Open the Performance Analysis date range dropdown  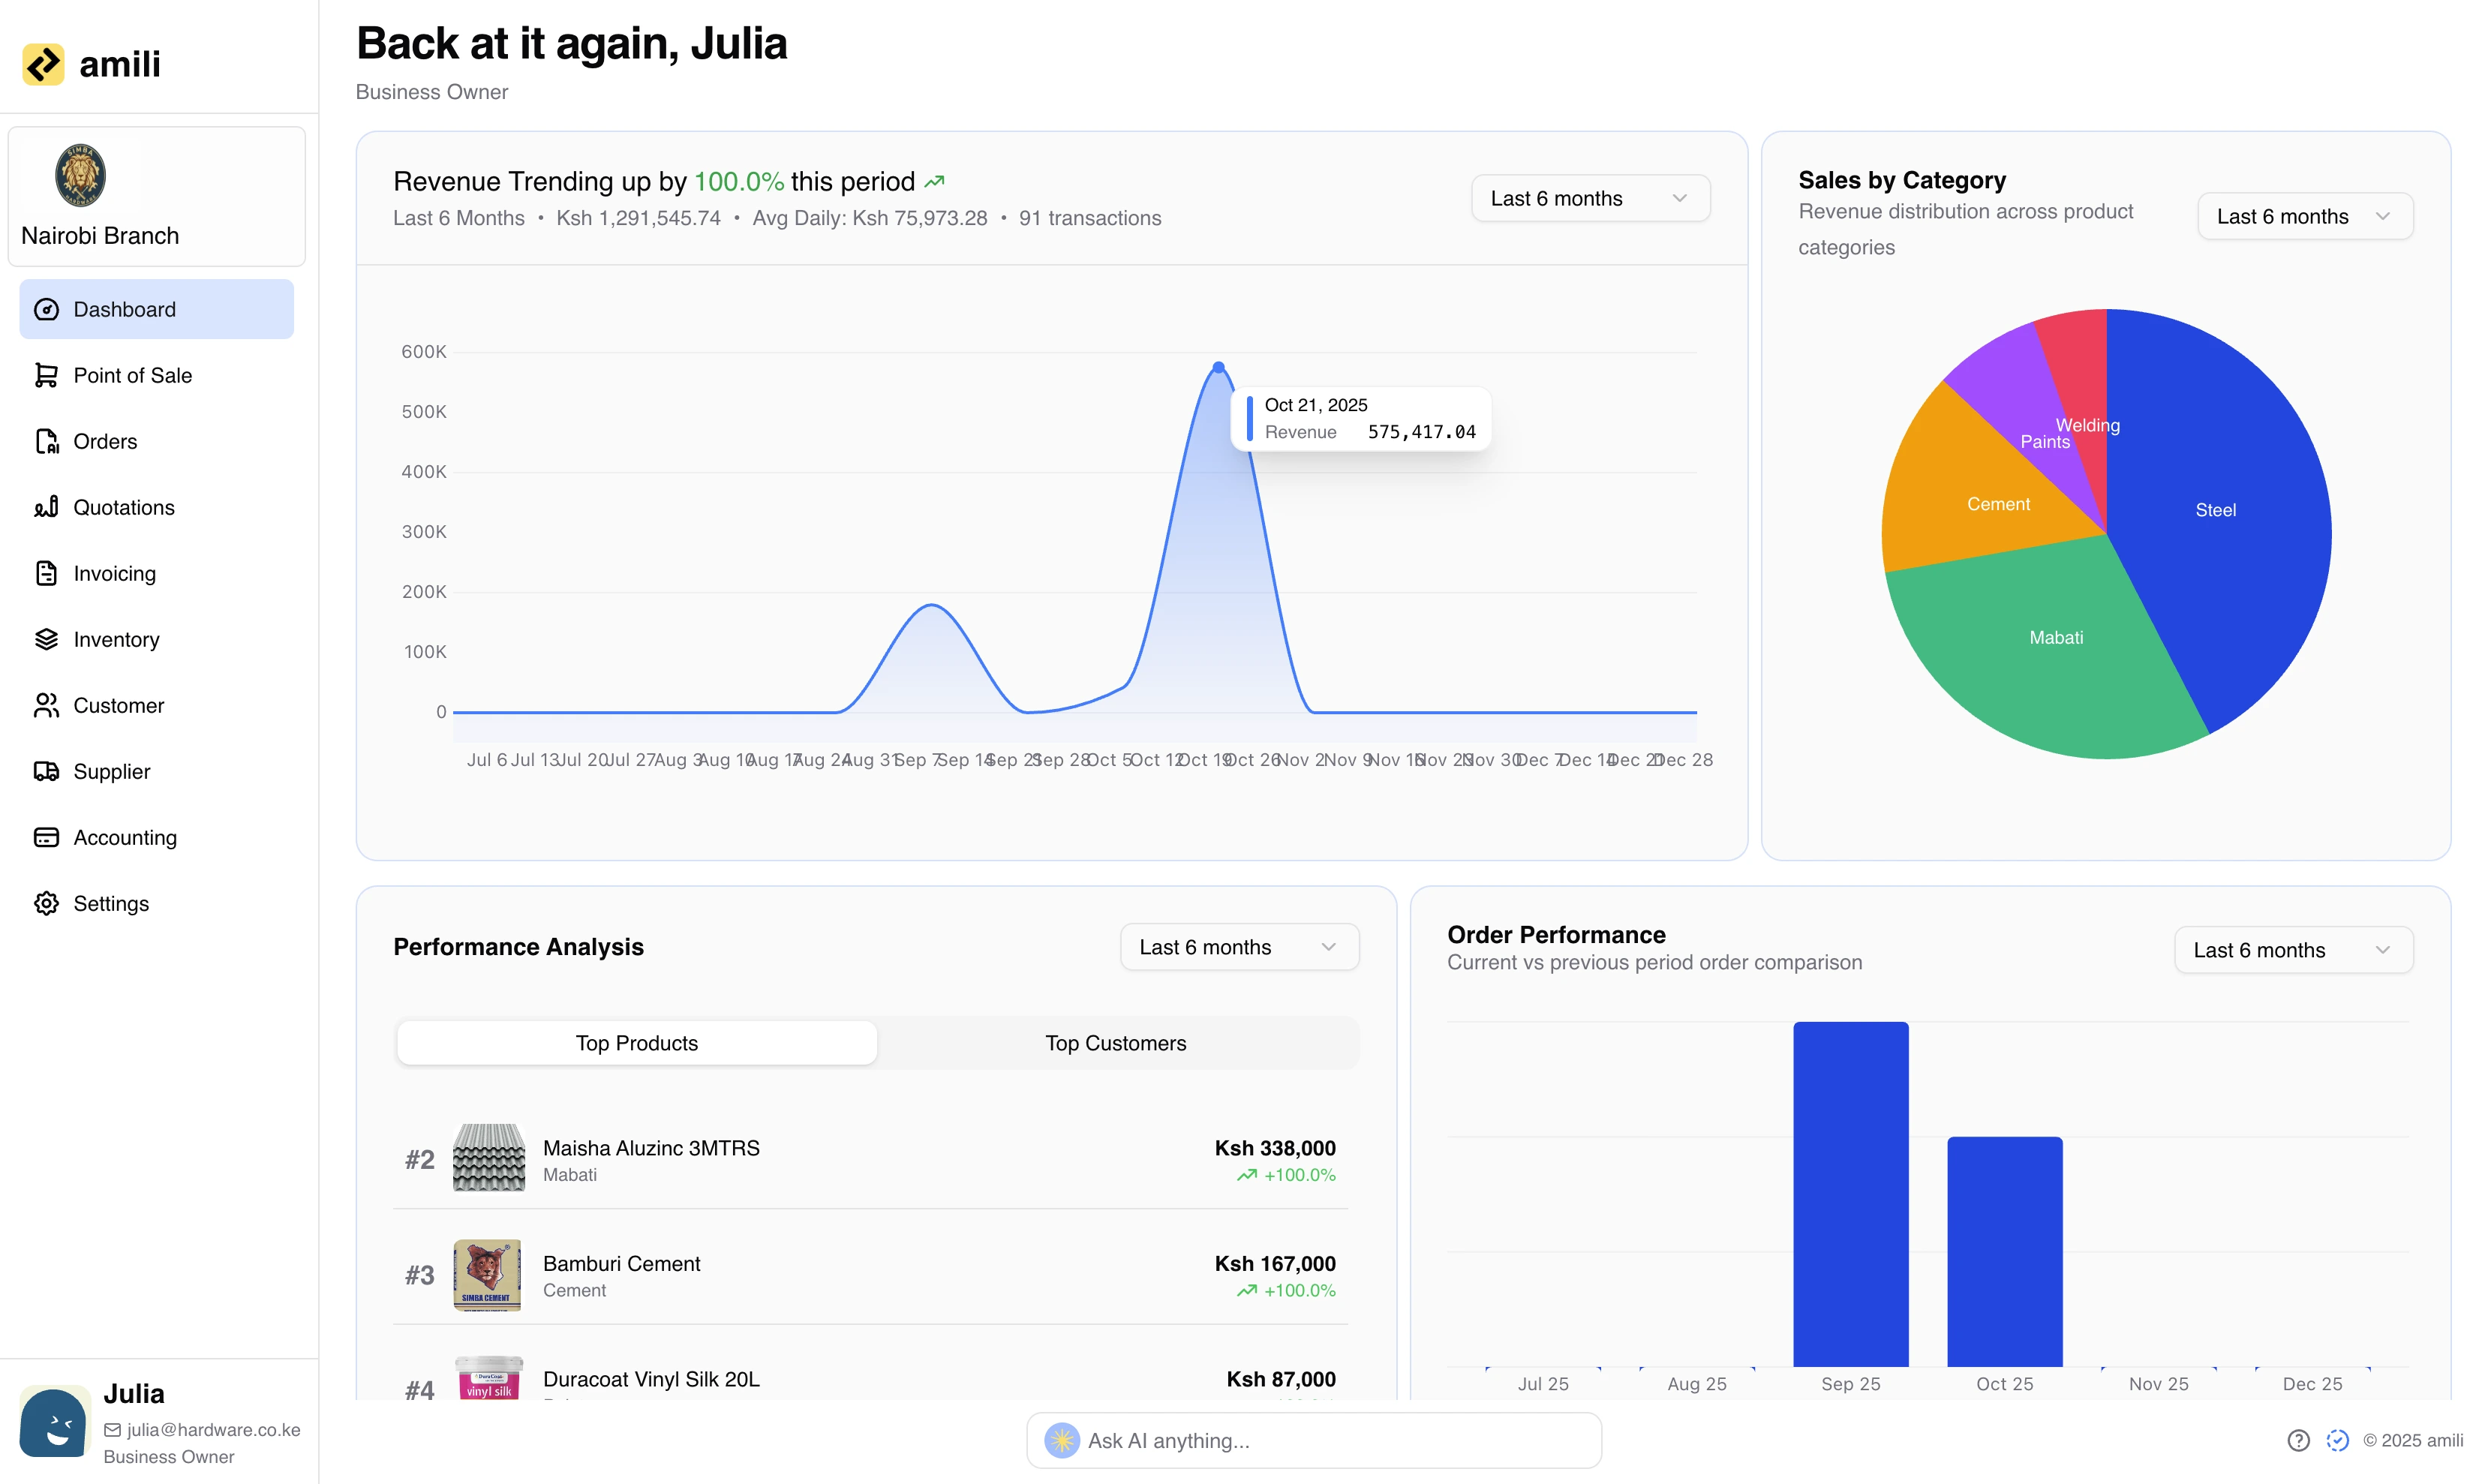click(x=1239, y=946)
